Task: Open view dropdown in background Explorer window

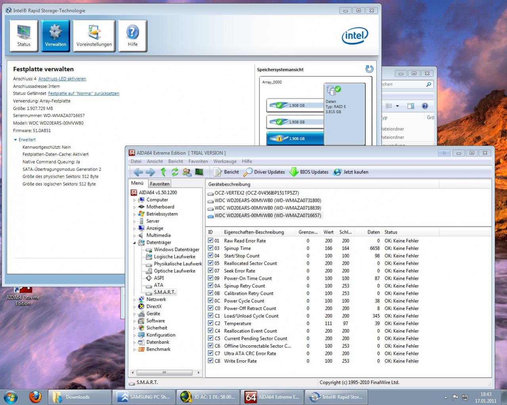Action: click(x=397, y=106)
